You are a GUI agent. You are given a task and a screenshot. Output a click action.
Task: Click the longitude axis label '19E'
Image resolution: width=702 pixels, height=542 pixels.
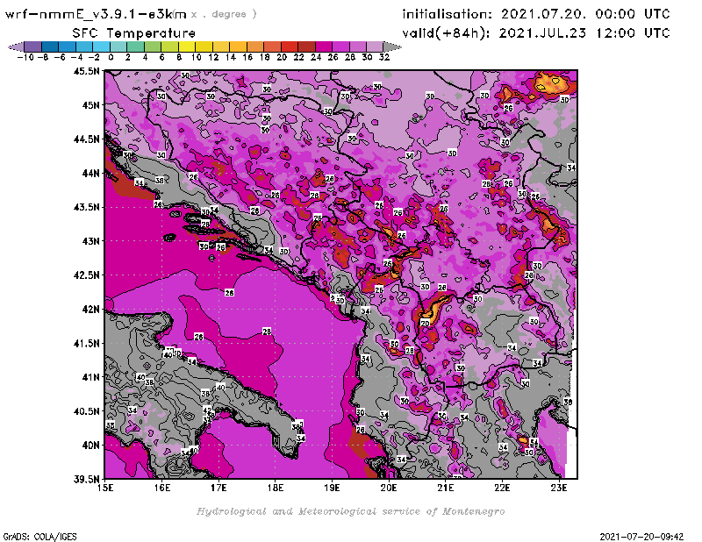(x=332, y=488)
